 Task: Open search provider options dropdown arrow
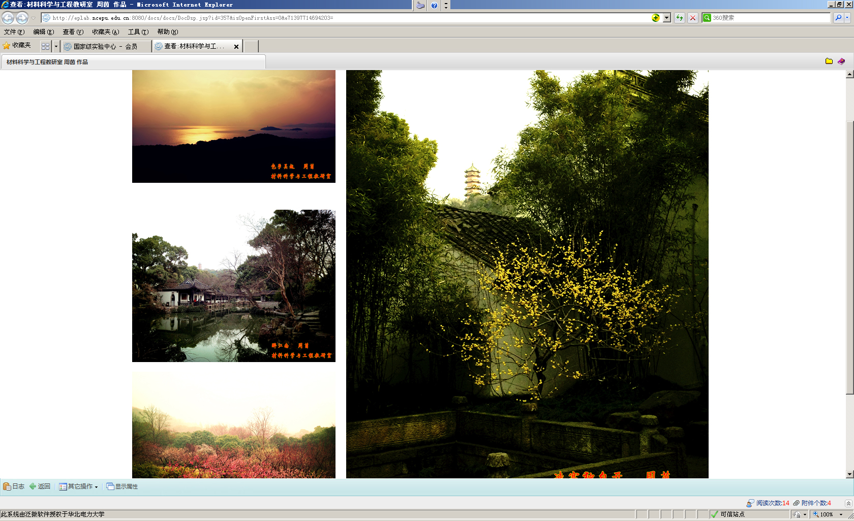click(x=847, y=18)
